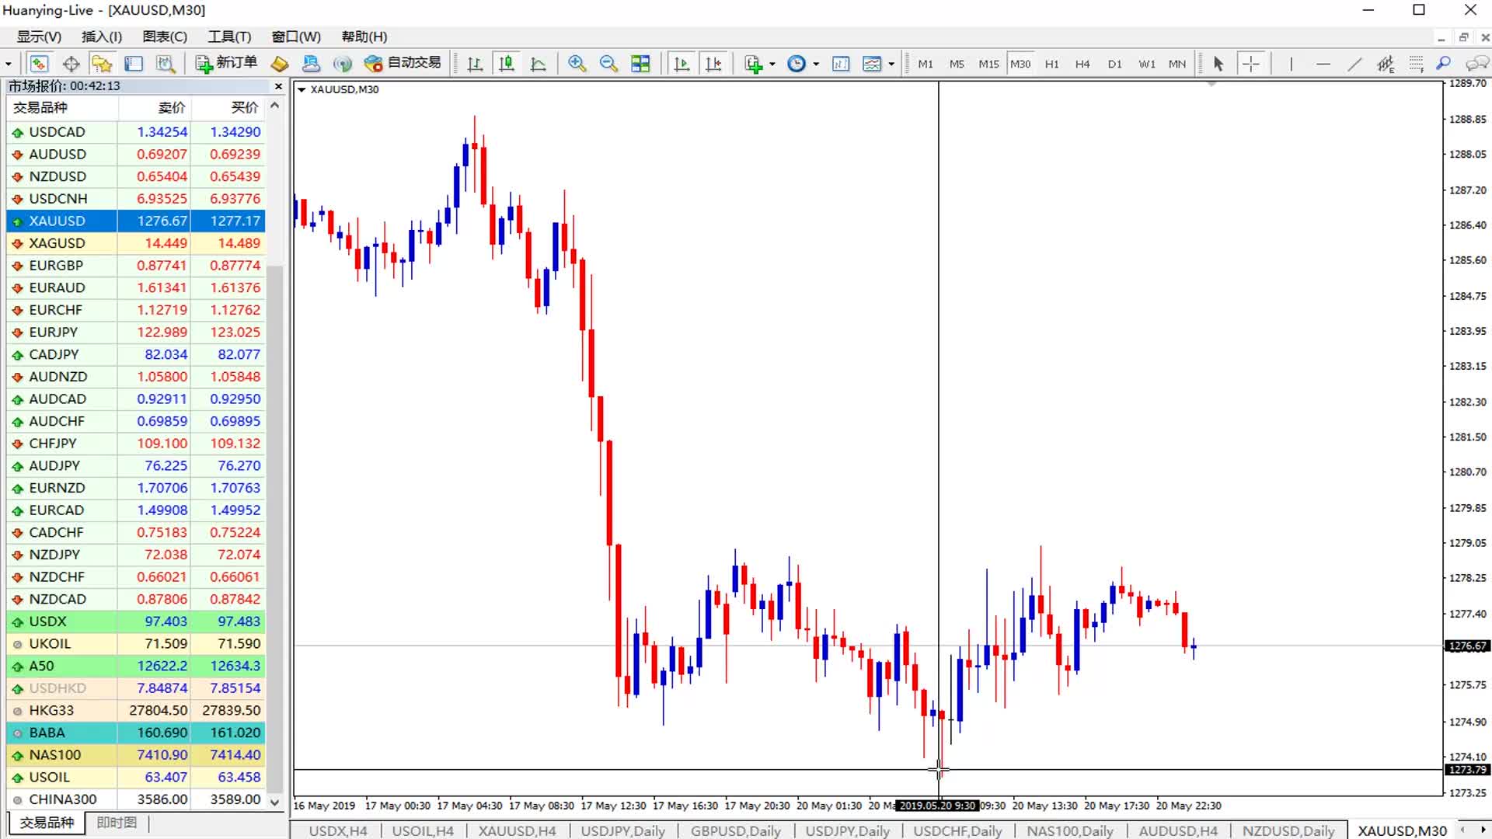The height and width of the screenshot is (839, 1492).
Task: Select the M1 timeframe
Action: pos(926,64)
